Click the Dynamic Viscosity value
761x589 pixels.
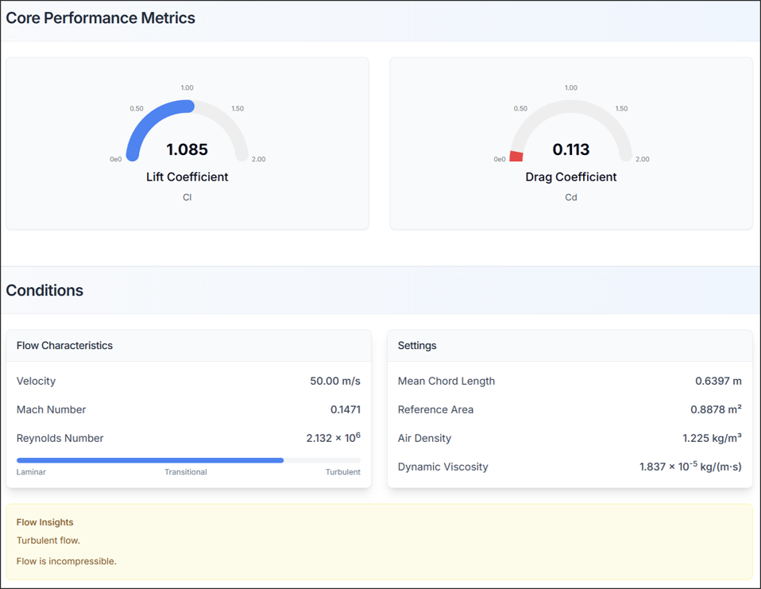pyautogui.click(x=690, y=467)
